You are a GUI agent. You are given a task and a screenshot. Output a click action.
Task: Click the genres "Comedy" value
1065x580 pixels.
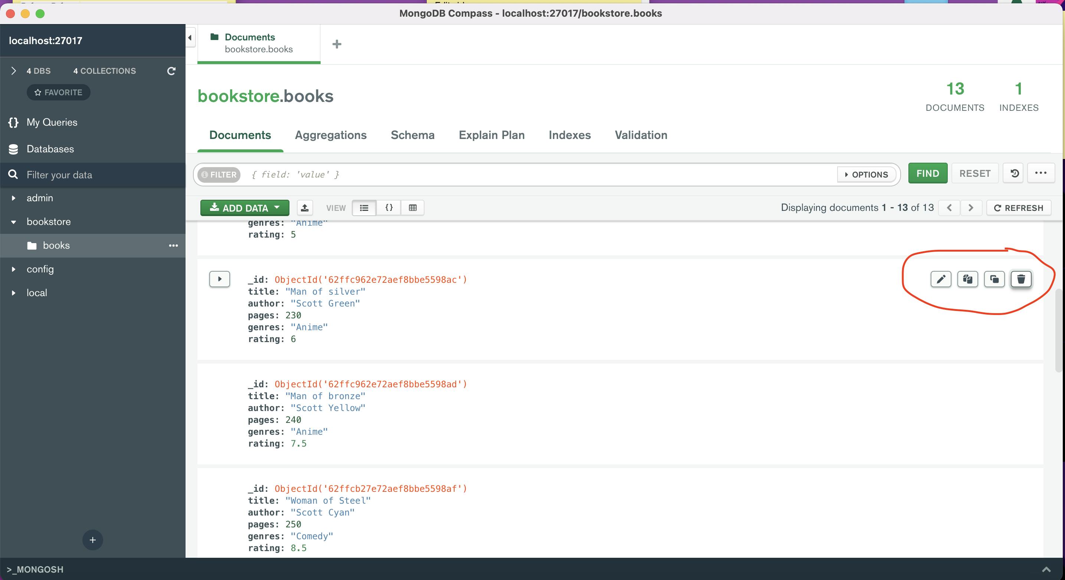312,536
